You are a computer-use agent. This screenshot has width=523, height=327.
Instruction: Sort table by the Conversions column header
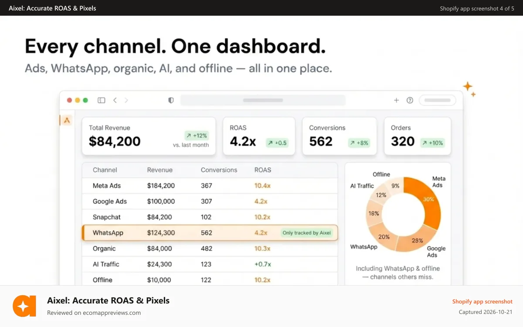click(x=219, y=170)
